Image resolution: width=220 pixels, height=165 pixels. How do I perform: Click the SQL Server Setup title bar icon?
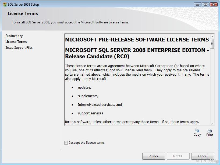click(5, 4)
